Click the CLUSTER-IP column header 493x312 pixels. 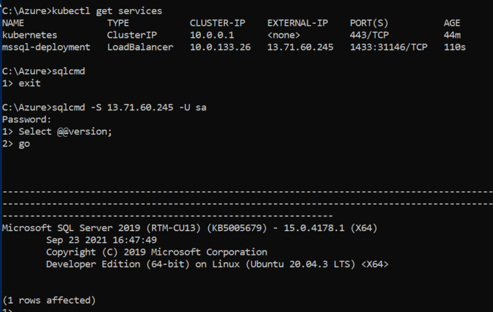pos(217,23)
